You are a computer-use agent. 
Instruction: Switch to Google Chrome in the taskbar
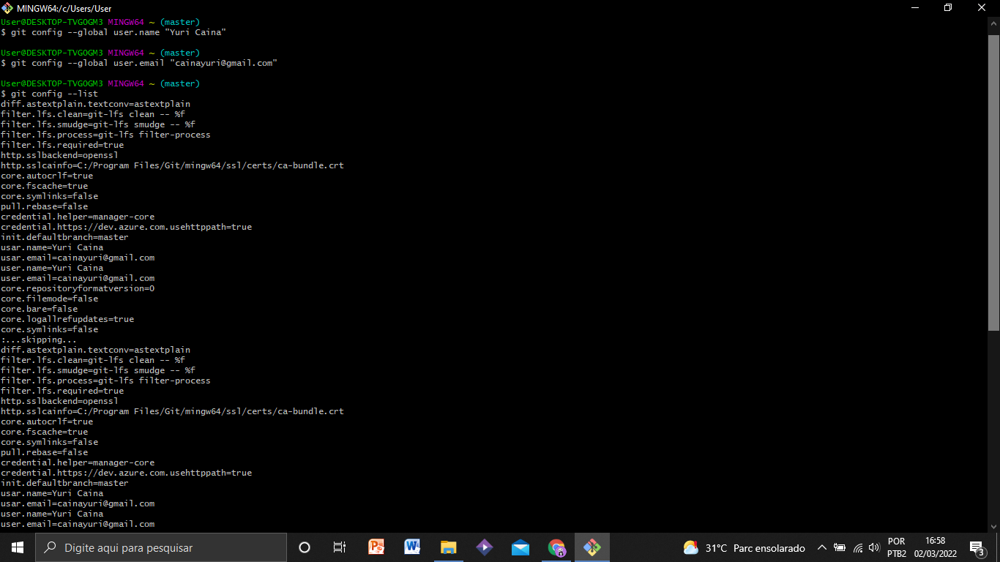[x=556, y=547]
